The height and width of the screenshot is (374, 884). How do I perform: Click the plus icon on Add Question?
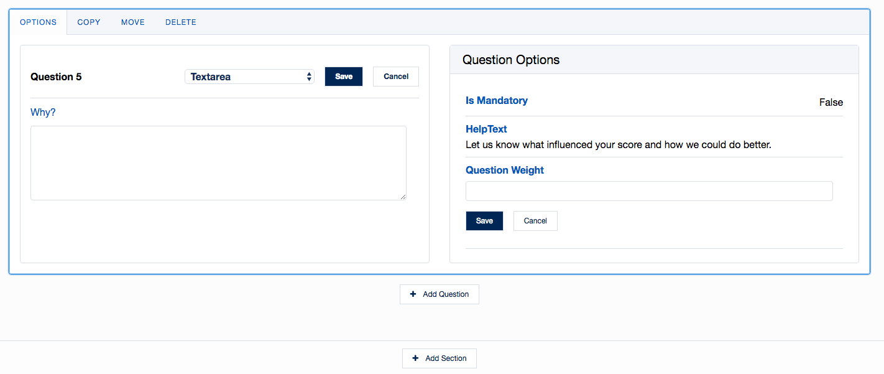point(413,294)
